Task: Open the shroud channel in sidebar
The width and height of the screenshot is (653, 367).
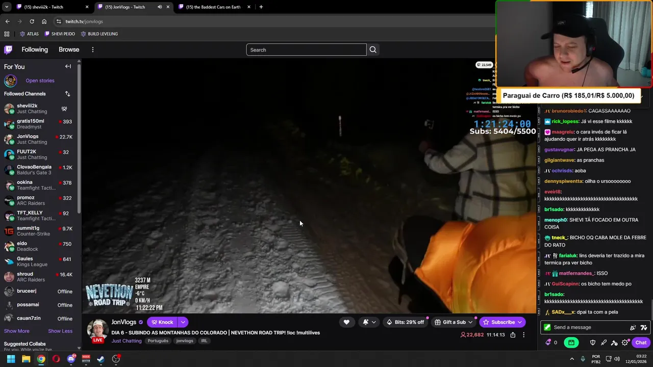Action: pos(39,277)
